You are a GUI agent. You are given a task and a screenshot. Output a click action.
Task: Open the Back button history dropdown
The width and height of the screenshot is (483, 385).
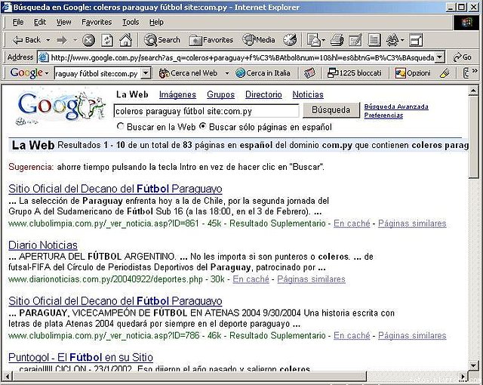click(48, 40)
